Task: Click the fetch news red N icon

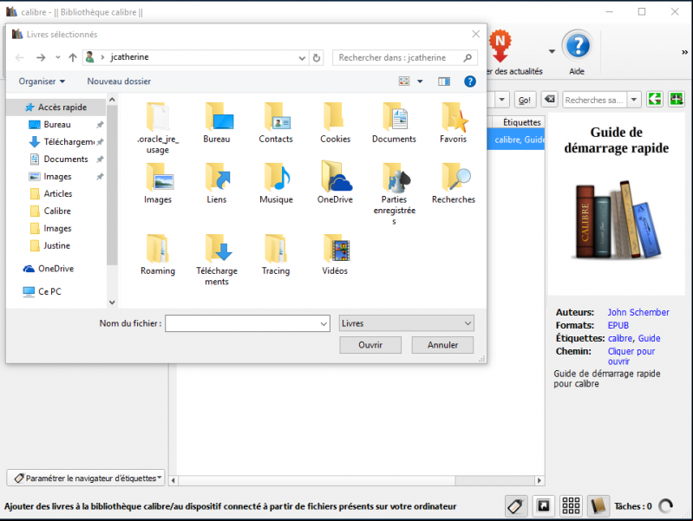Action: [500, 46]
